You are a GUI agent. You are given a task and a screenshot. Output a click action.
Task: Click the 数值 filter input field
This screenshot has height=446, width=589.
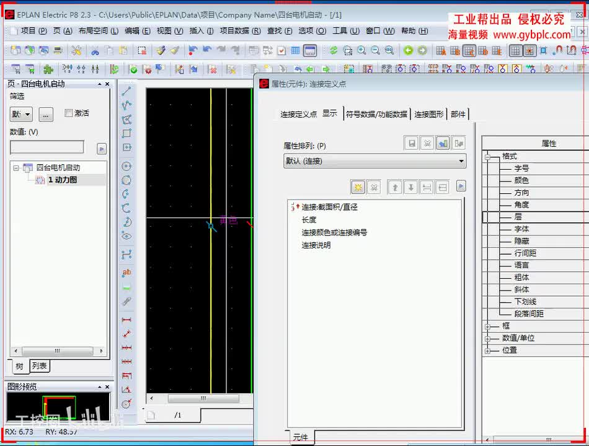(47, 147)
